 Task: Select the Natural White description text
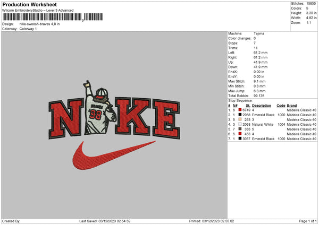(263, 125)
